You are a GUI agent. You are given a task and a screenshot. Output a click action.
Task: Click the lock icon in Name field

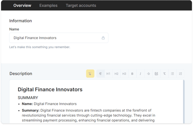tap(103, 38)
